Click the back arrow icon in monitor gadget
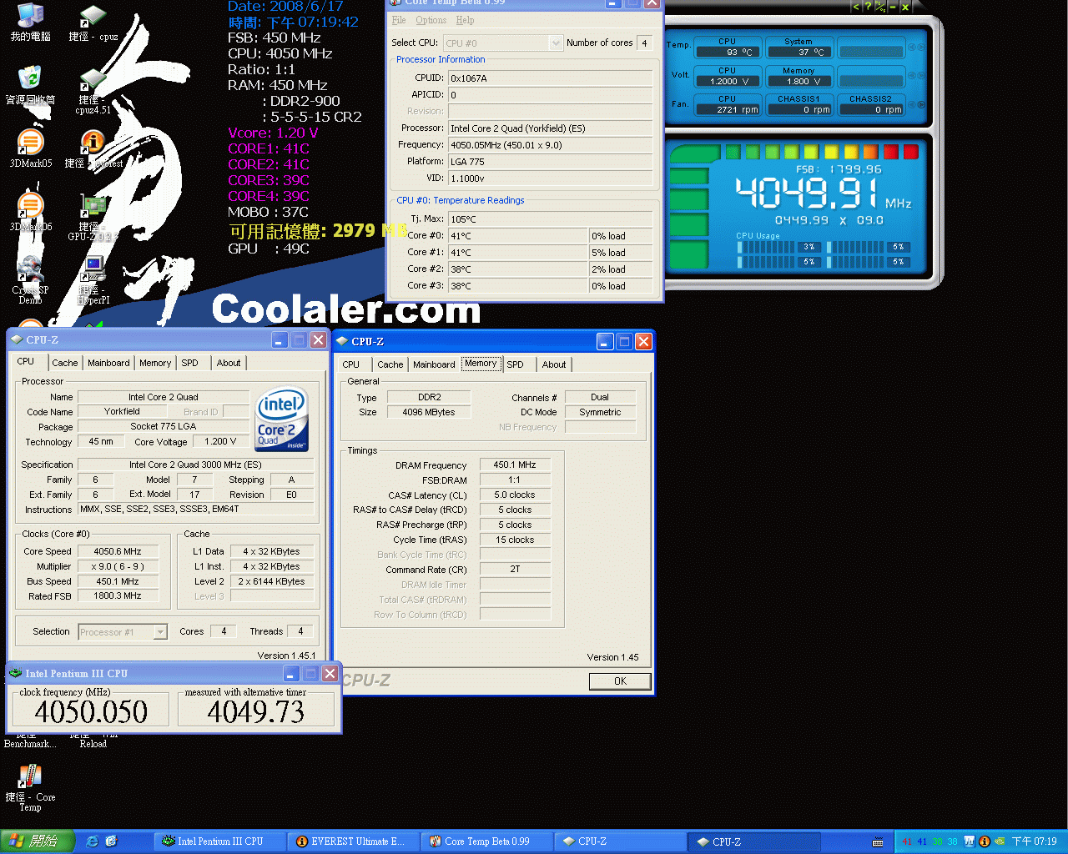 [x=855, y=7]
